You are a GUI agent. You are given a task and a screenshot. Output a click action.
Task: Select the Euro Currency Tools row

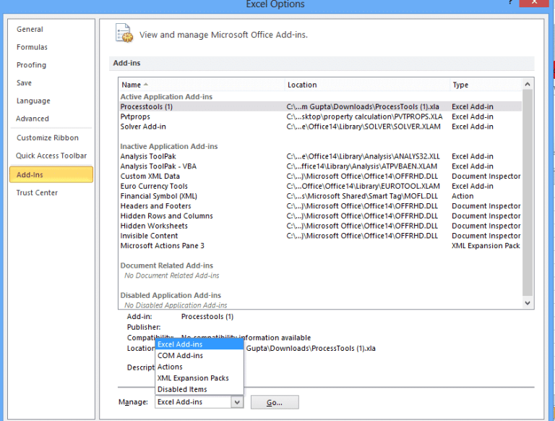pos(320,186)
